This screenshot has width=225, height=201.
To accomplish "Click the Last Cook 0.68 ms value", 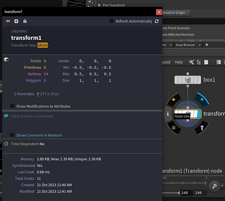I will tap(43, 172).
